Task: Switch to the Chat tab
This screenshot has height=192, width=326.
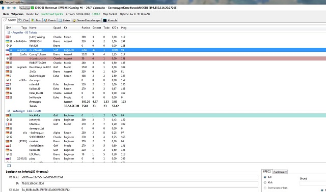Action: click(23, 20)
